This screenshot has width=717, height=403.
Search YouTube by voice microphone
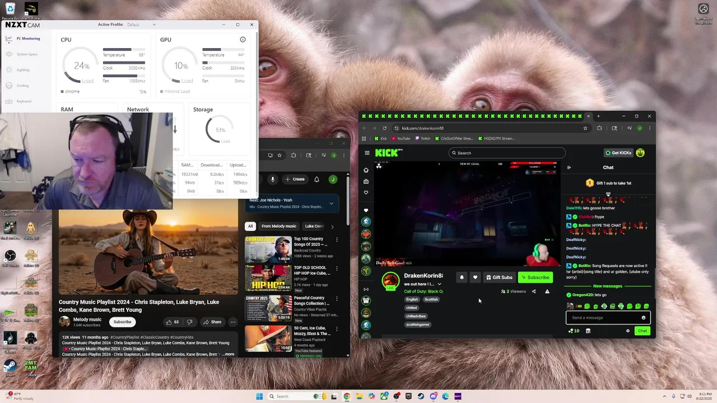point(273,179)
